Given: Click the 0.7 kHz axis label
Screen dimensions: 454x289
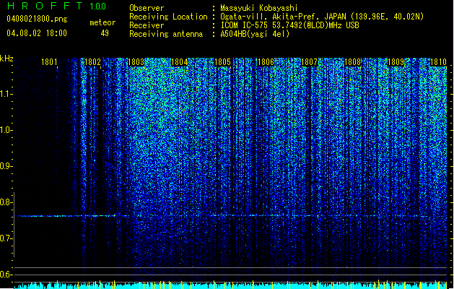Looking at the screenshot, I should (x=6, y=238).
